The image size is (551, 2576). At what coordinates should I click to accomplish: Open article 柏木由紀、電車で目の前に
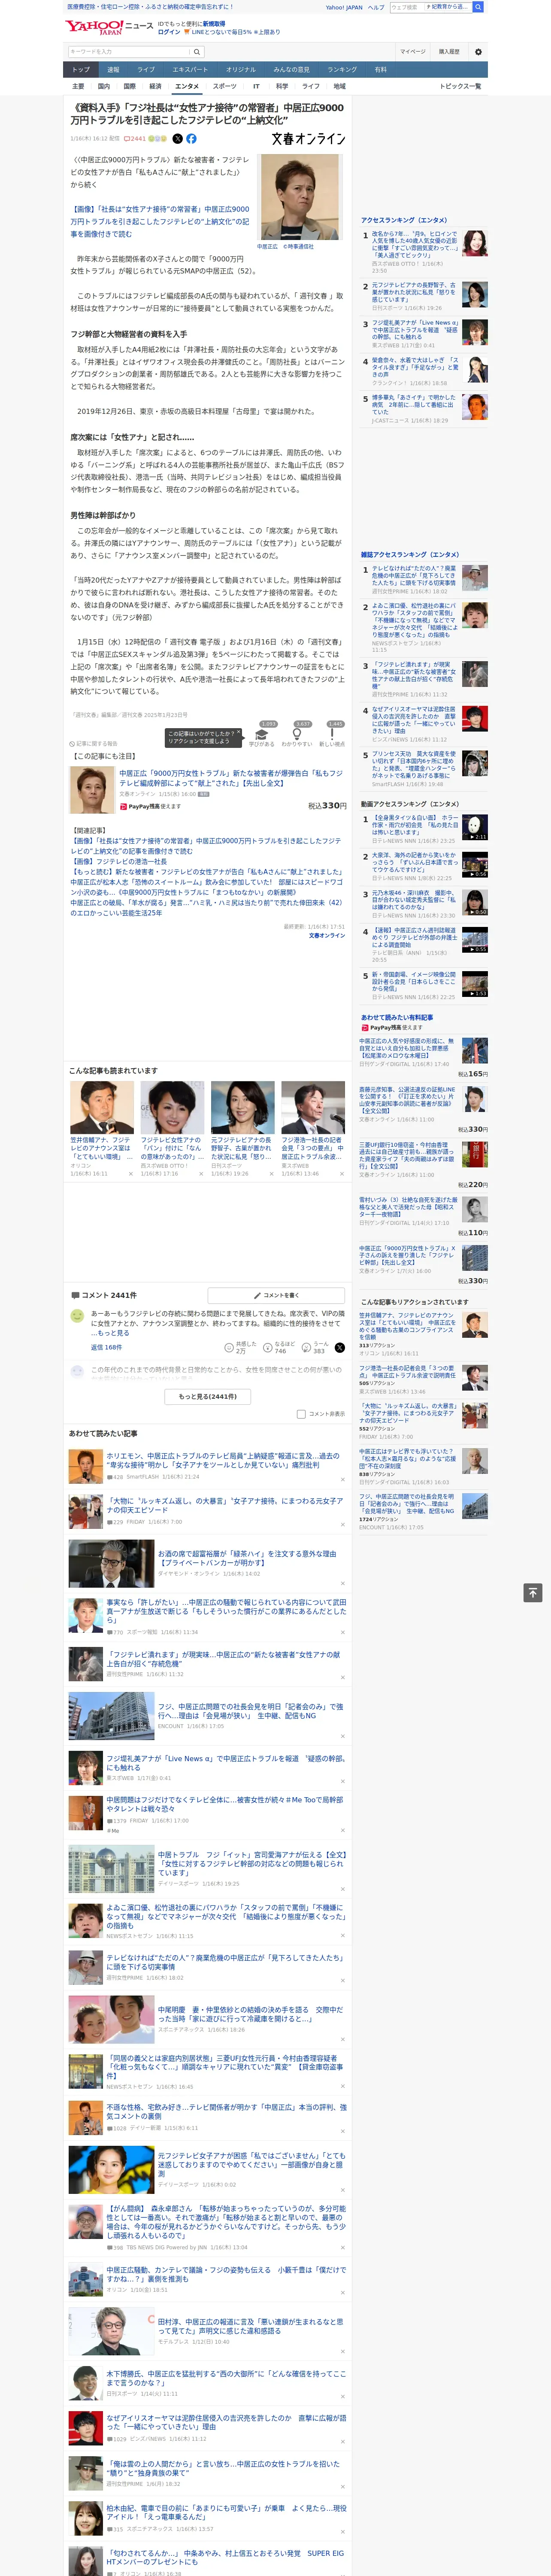pyautogui.click(x=226, y=2512)
